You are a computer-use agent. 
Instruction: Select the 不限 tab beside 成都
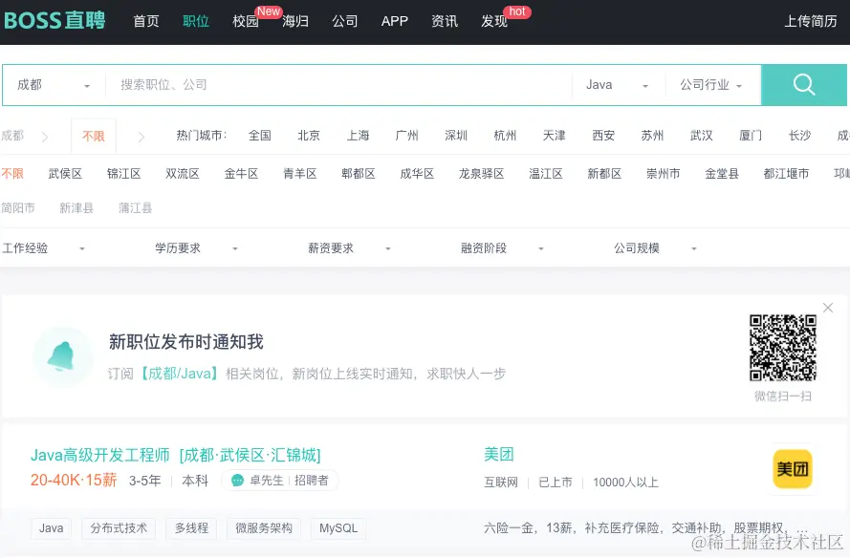coord(94,136)
